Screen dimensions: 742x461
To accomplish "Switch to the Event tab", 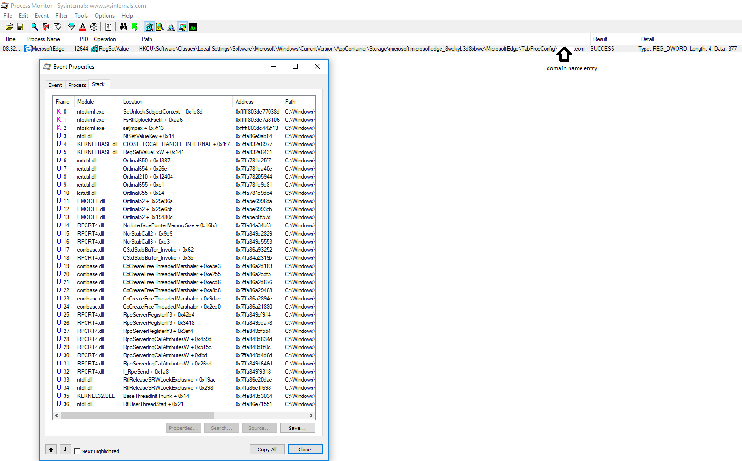I will click(x=55, y=85).
